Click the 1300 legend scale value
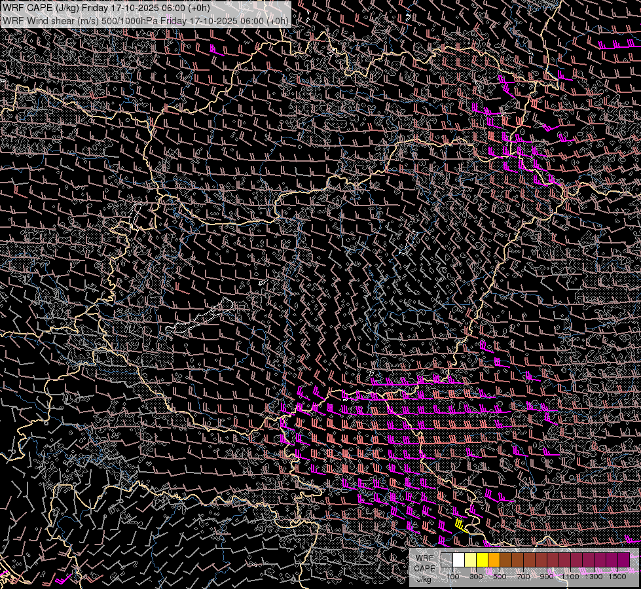 pyautogui.click(x=595, y=577)
